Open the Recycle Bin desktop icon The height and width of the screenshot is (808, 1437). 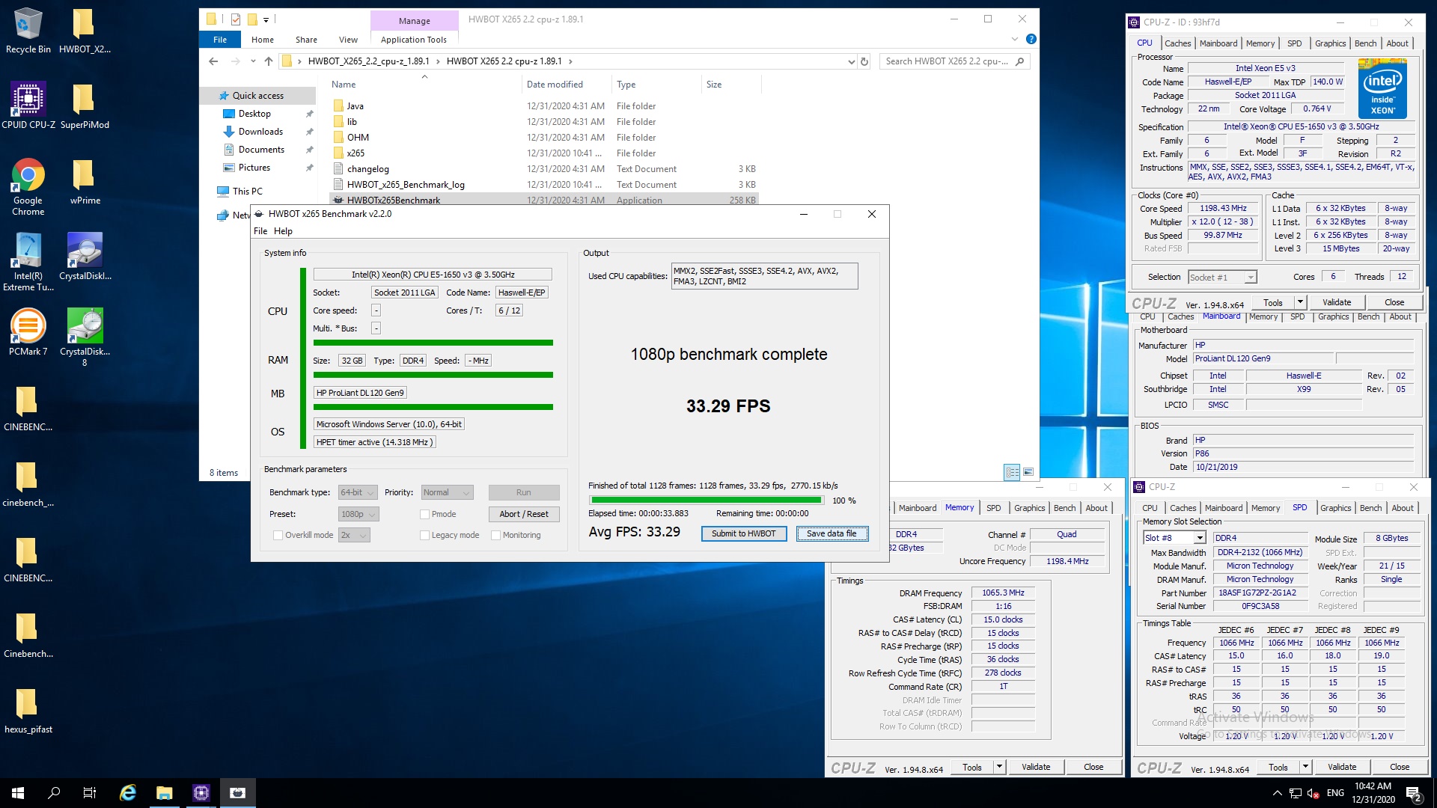28,31
